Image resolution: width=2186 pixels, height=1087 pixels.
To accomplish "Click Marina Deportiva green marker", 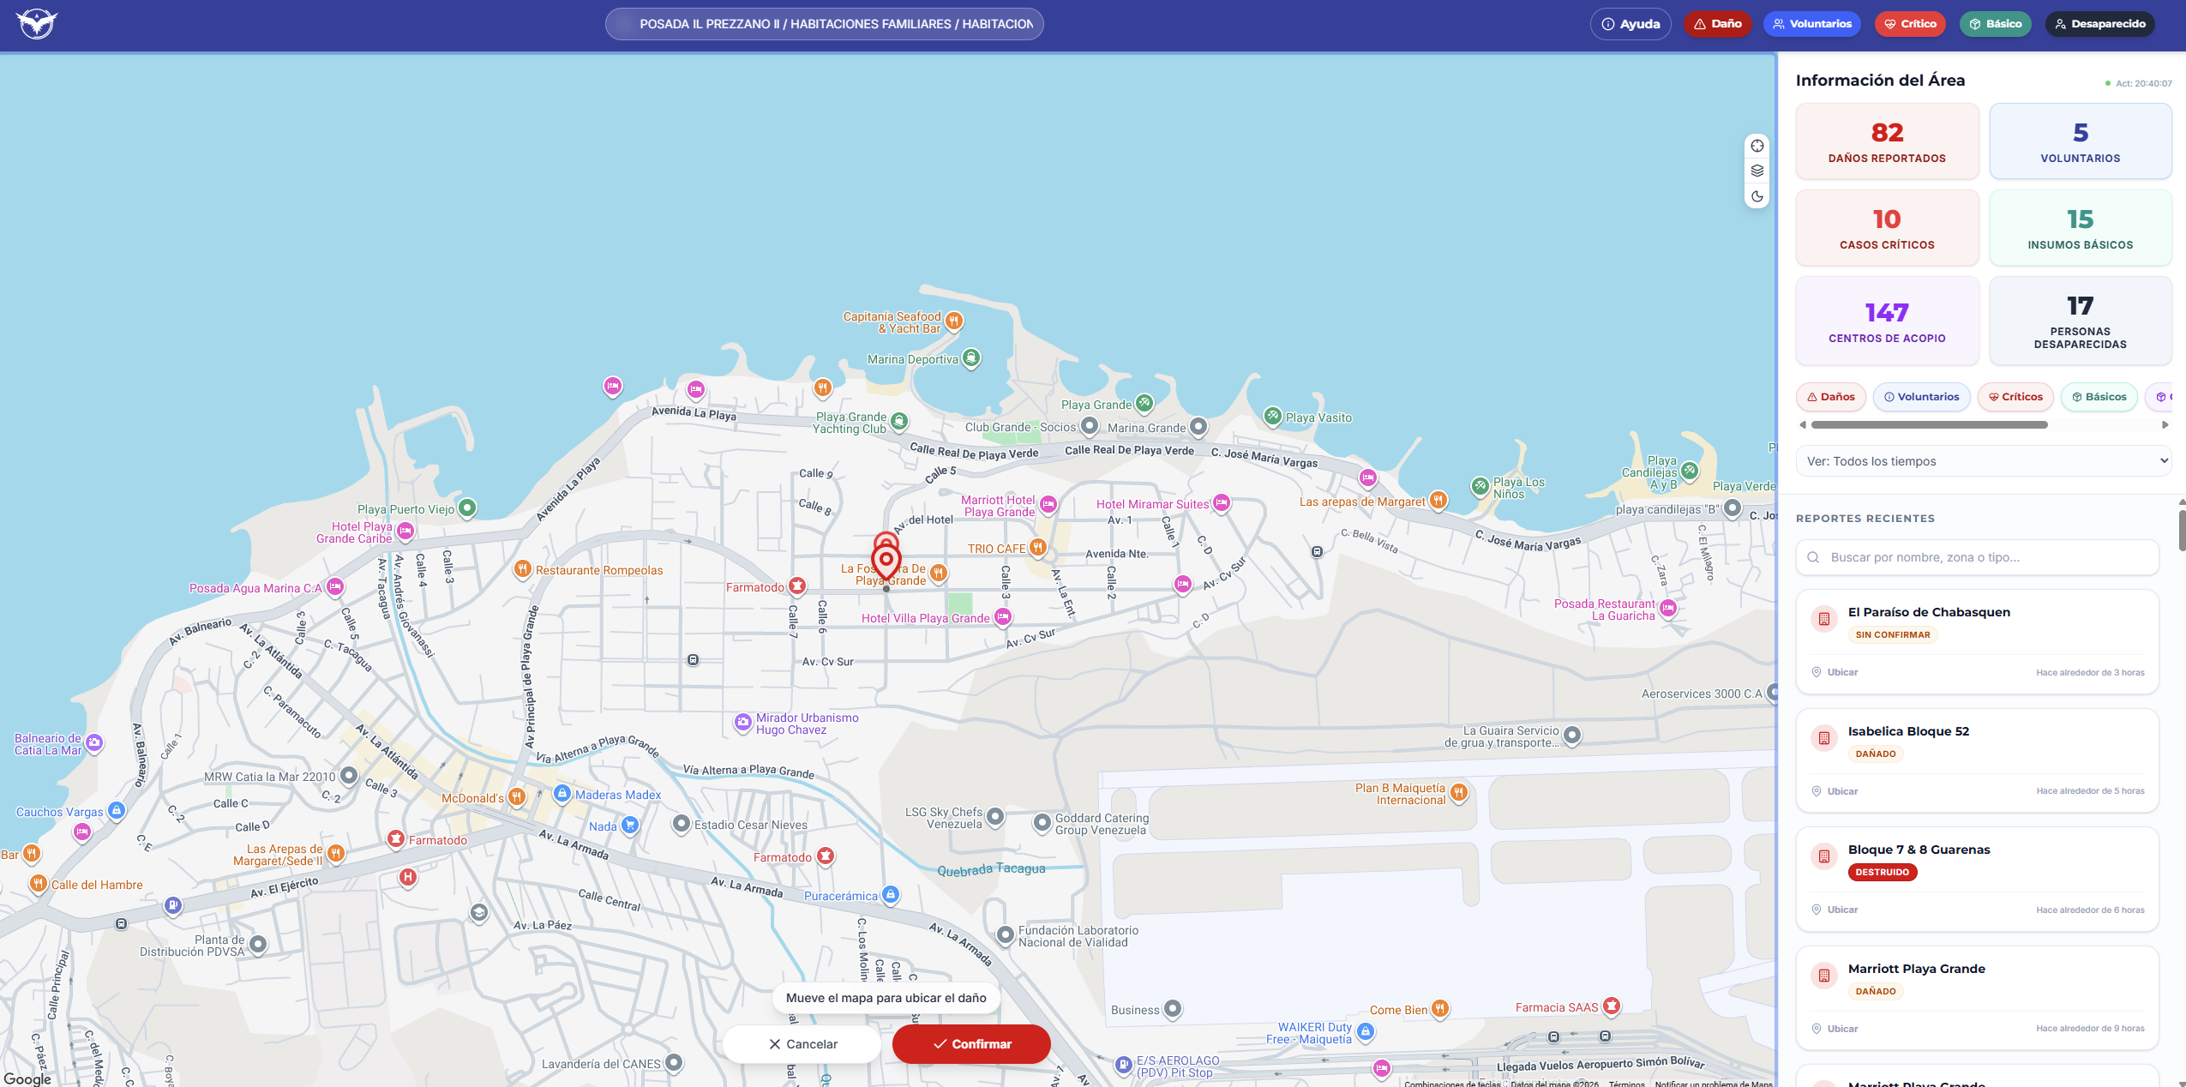I will pyautogui.click(x=971, y=357).
